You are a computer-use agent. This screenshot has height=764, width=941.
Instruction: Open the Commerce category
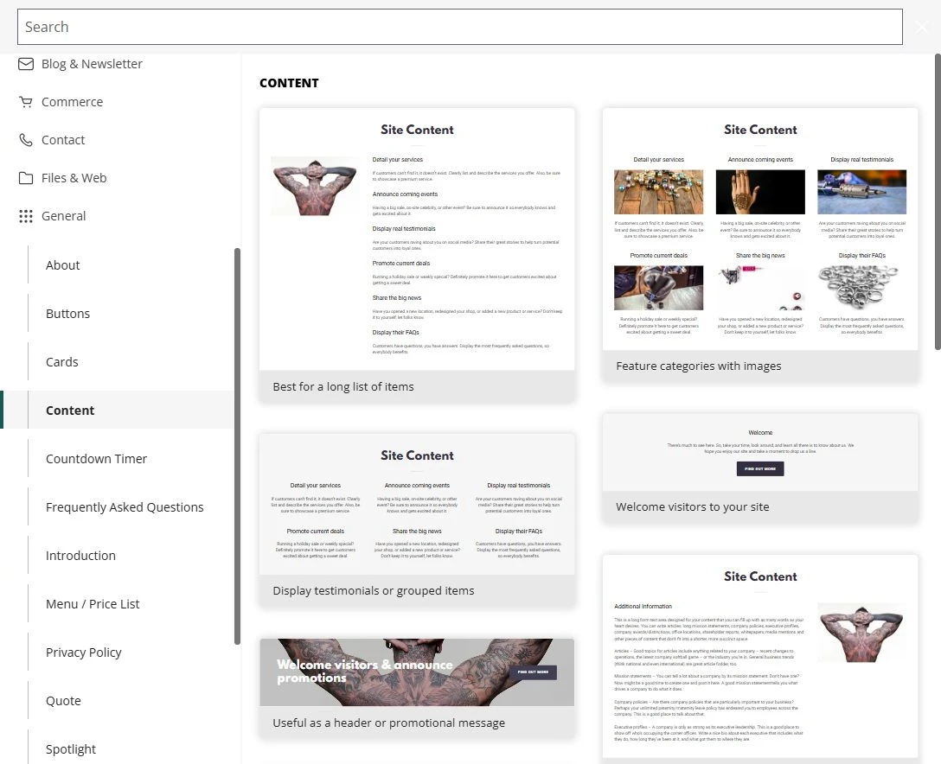coord(72,102)
